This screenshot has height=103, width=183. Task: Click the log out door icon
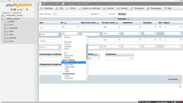pyautogui.click(x=15, y=9)
